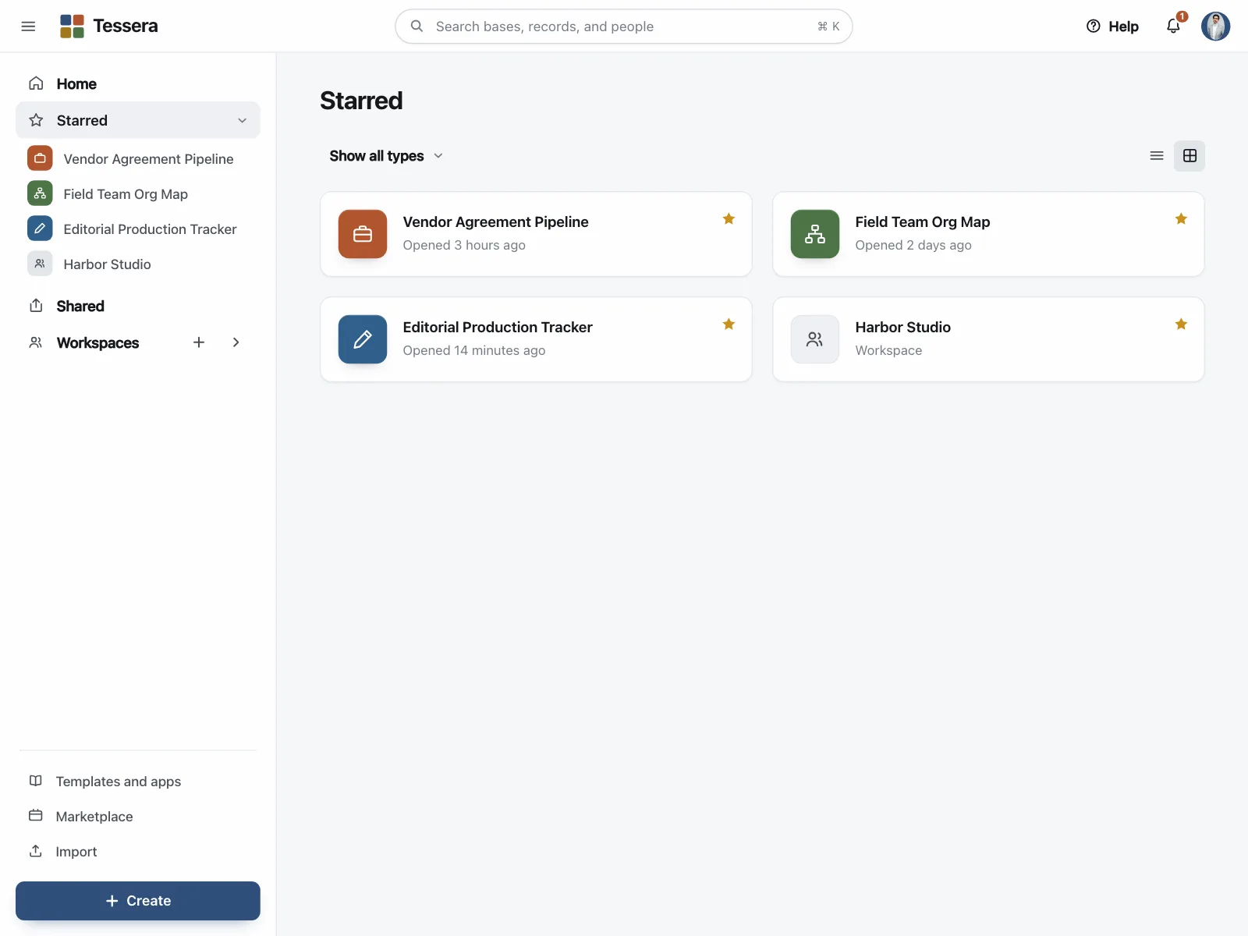Open the user profile avatar
The height and width of the screenshot is (936, 1248).
tap(1215, 27)
